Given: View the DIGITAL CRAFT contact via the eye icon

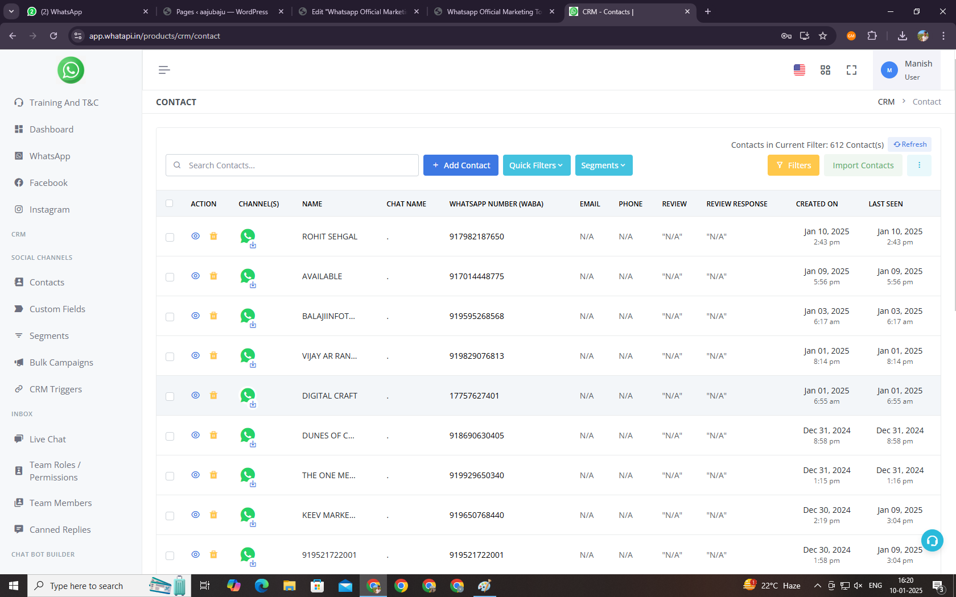Looking at the screenshot, I should (x=195, y=395).
